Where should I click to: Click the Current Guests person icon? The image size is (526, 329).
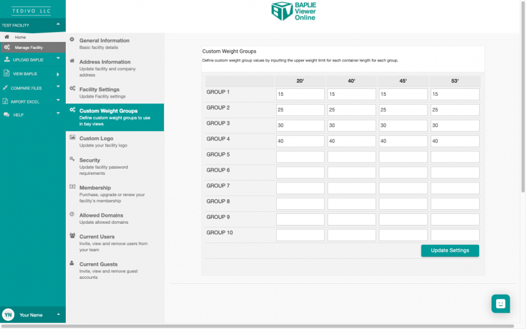[72, 263]
